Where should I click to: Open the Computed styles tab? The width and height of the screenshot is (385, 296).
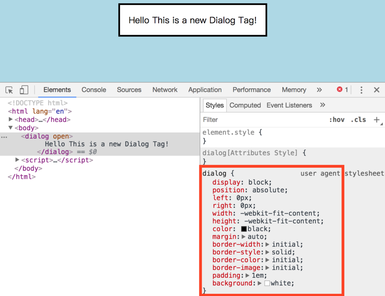point(245,105)
